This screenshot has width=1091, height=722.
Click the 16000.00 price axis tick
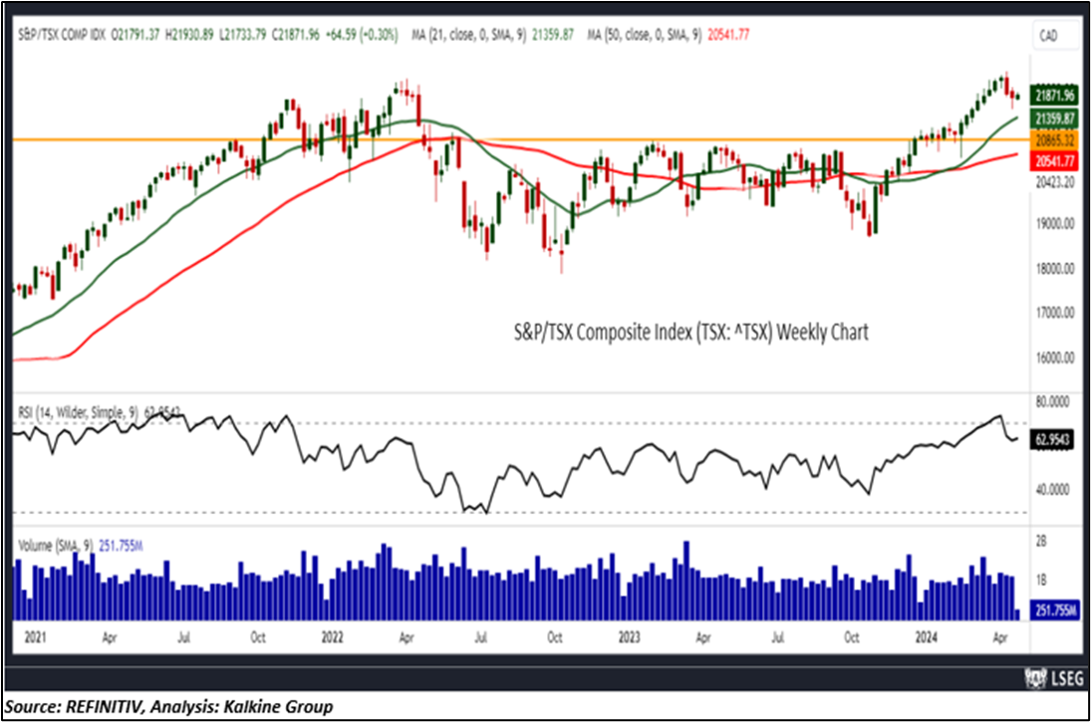1055,358
